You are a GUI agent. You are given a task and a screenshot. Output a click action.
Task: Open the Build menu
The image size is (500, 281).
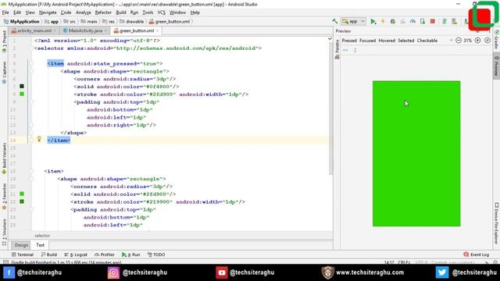tap(121, 12)
